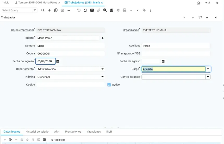Click the Código input field

[70, 85]
